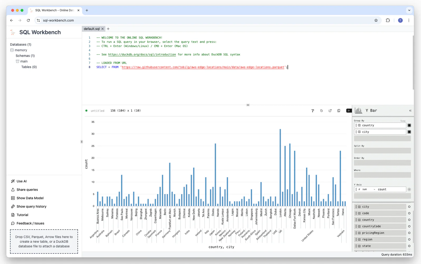The width and height of the screenshot is (421, 264).
Task: Activate the pricingRegion column toggle circle
Action: tap(409, 233)
